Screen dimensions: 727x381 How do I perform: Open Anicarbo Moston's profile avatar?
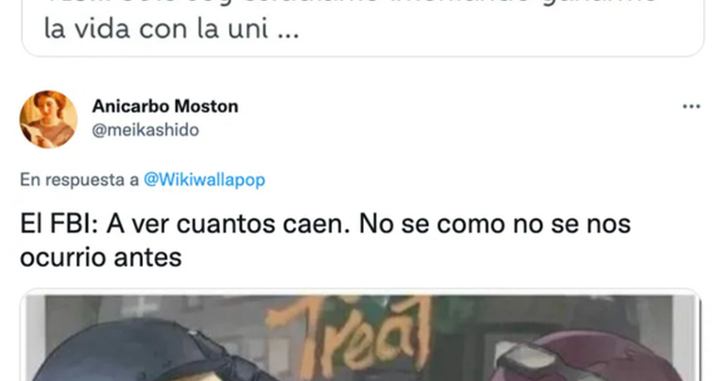(49, 119)
